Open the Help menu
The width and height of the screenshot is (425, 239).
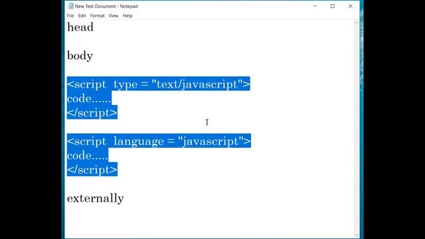point(127,16)
